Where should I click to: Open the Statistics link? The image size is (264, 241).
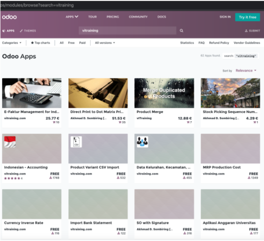[x=187, y=43]
